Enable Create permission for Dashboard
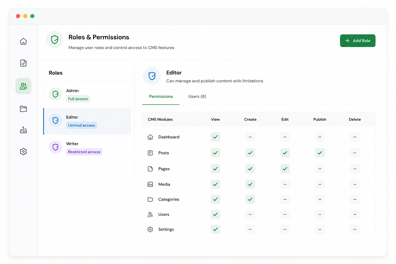Image resolution: width=396 pixels, height=264 pixels. (x=250, y=137)
